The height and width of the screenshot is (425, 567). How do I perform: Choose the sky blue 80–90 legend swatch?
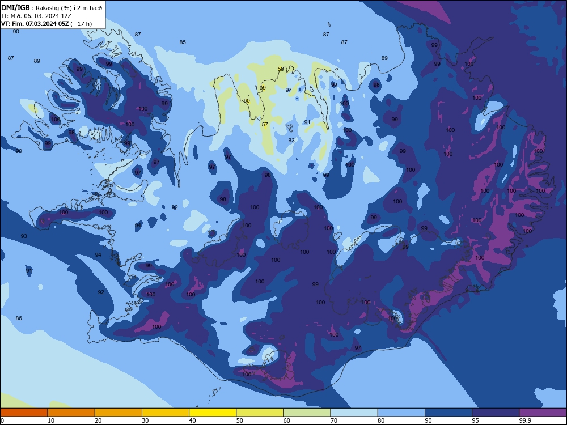pyautogui.click(x=401, y=413)
